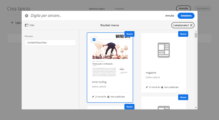Click the 'magazine' card title

pos(151,73)
